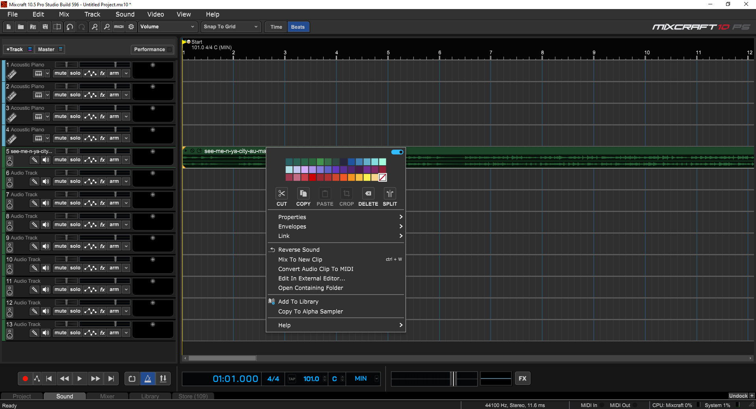Screen dimensions: 756x409
Task: Click the mixdown icon beside the record button
Action: point(37,379)
